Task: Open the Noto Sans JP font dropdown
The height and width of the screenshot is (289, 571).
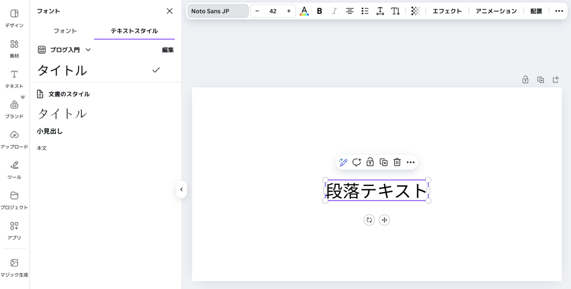Action: coord(218,11)
